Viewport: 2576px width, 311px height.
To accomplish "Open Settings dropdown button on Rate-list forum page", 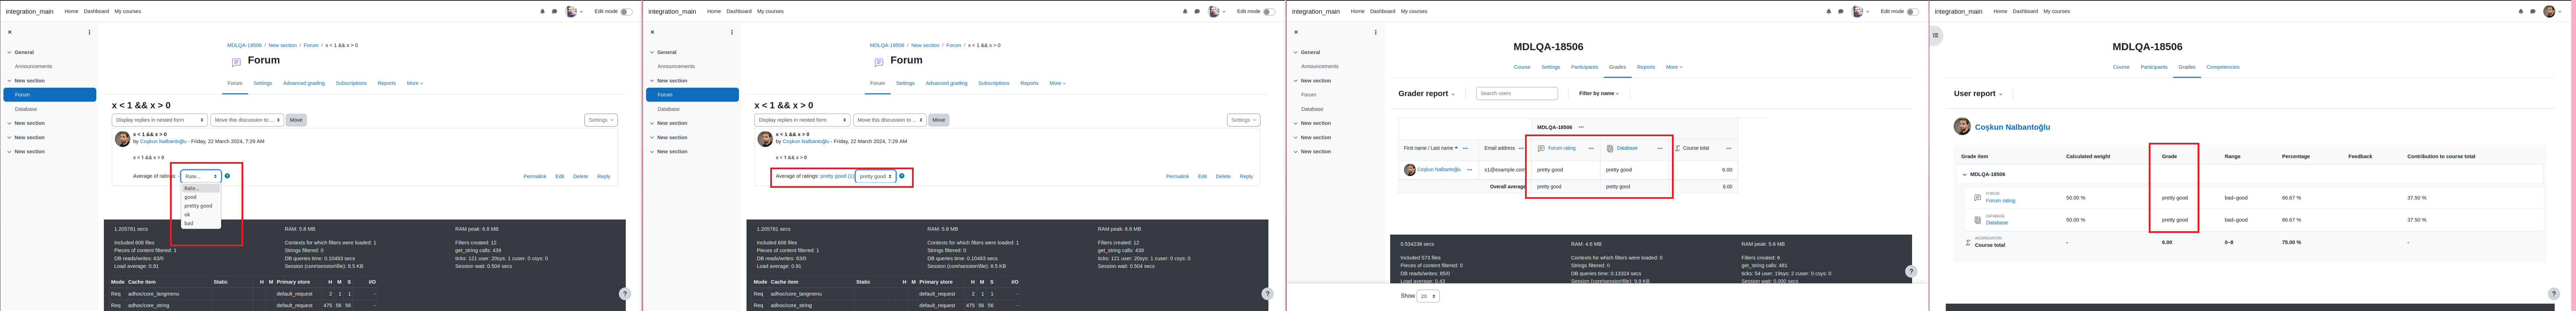I will pyautogui.click(x=601, y=120).
